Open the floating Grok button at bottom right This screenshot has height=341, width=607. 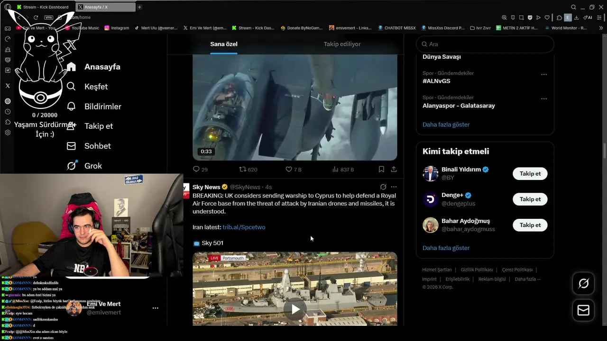[584, 283]
